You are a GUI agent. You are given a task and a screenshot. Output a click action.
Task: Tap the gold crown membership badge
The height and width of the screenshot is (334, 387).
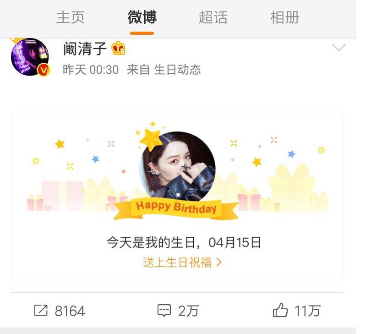pyautogui.click(x=118, y=48)
